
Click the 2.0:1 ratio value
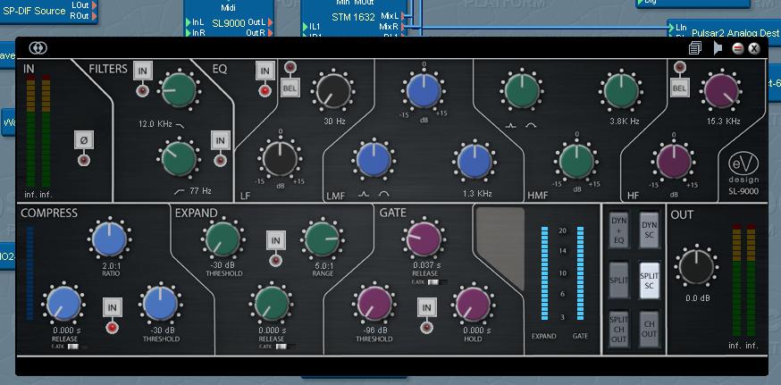[110, 265]
